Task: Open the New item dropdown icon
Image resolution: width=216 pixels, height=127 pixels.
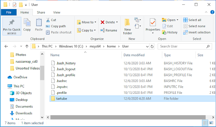Action: click(138, 20)
